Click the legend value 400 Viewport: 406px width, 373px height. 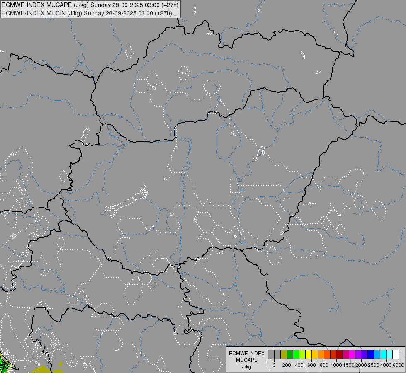tap(299, 365)
